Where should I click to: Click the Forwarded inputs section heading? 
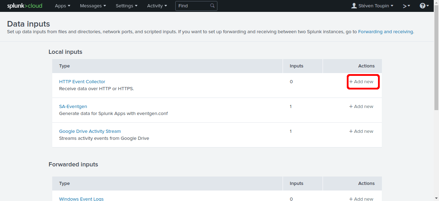tap(73, 164)
